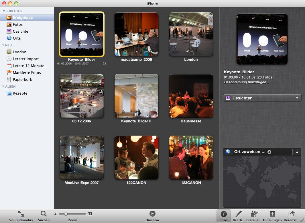Click the Keynote_Bilder preview in info panel
This screenshot has height=223, width=305.
262,39
